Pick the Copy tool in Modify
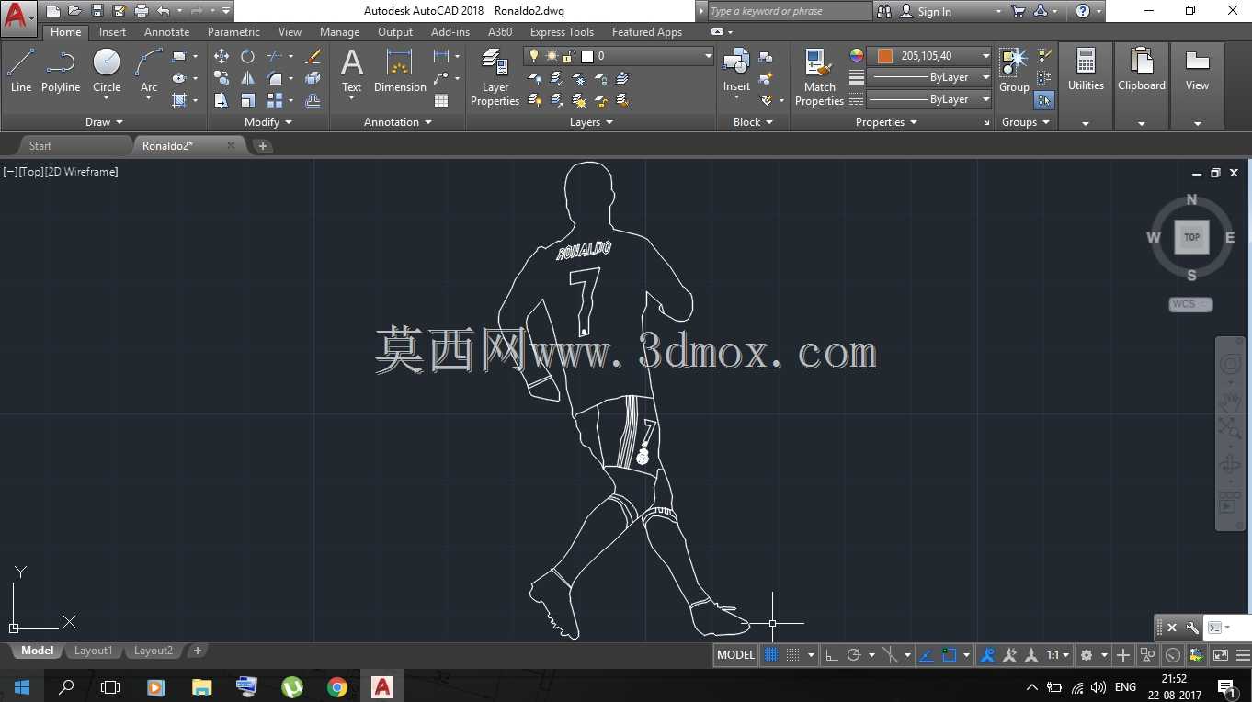Viewport: 1252px width, 702px height. click(x=222, y=78)
